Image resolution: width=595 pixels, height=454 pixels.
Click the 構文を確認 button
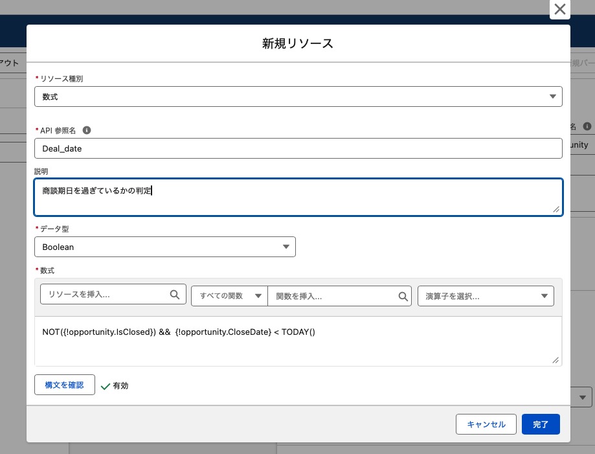coord(65,385)
